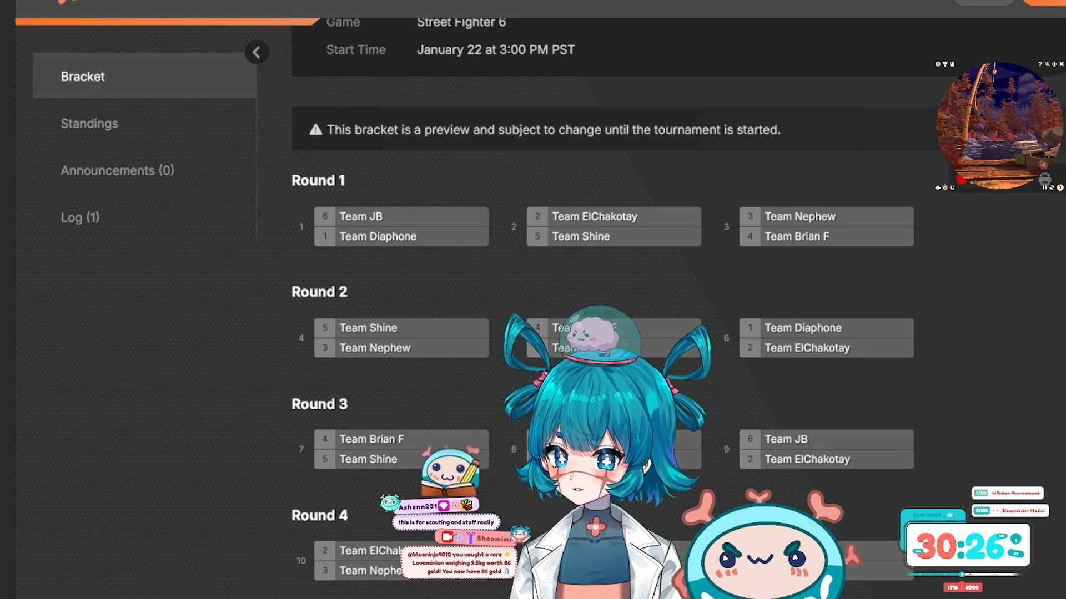Pause the fishing widget
The width and height of the screenshot is (1066, 599).
(1044, 187)
